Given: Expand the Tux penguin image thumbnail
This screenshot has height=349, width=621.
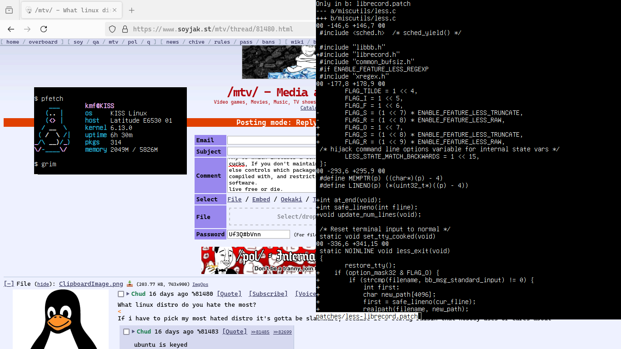Looking at the screenshot, I should (x=60, y=319).
